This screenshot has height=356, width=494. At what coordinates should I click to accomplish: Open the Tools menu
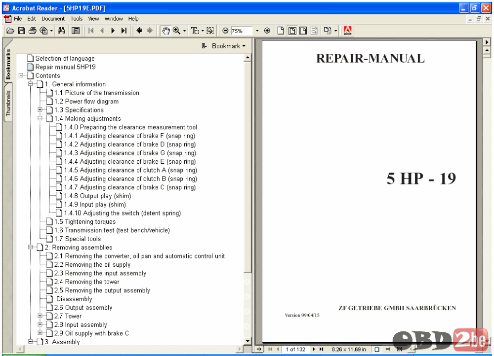coord(76,19)
